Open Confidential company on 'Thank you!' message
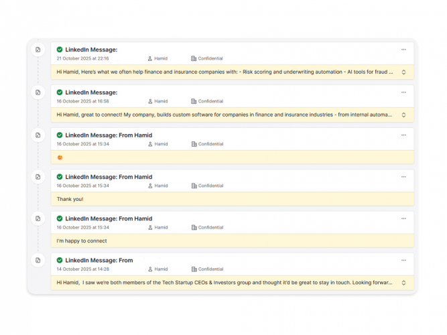The image size is (447, 335). [210, 186]
